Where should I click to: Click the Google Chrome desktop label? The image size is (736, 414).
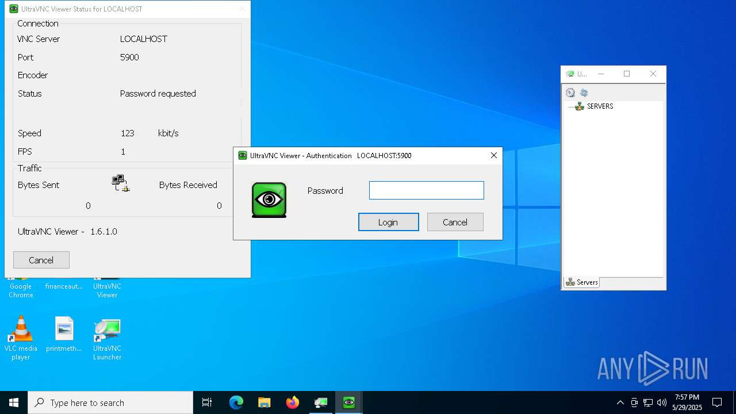21,290
